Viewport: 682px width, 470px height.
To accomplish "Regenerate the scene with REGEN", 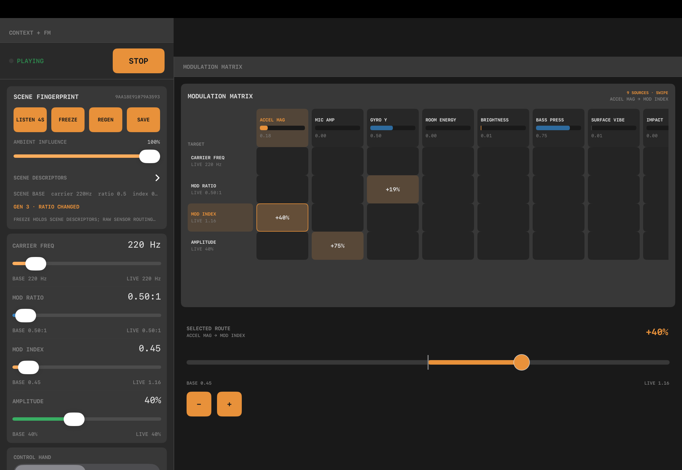I will point(105,120).
